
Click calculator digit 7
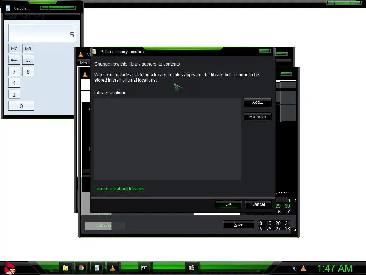pos(14,72)
